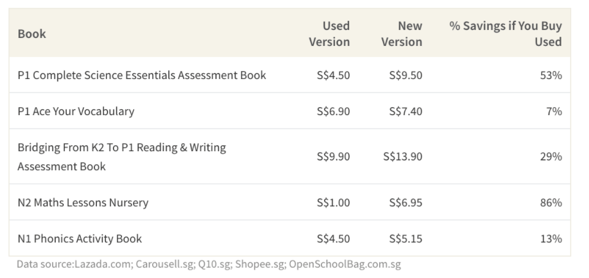Click the S$5.15 new price cell
Screen dimensions: 589x278
coord(406,238)
